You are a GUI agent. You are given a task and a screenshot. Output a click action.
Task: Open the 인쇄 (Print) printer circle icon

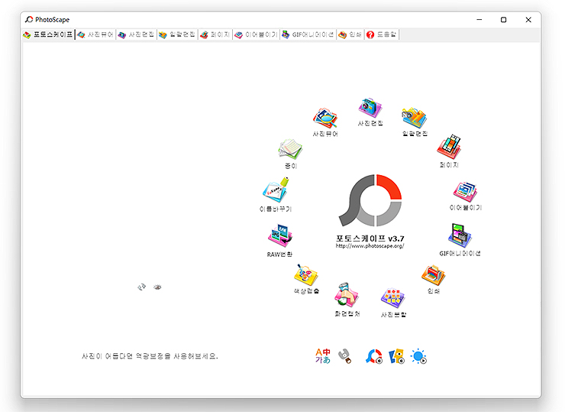[x=434, y=275]
